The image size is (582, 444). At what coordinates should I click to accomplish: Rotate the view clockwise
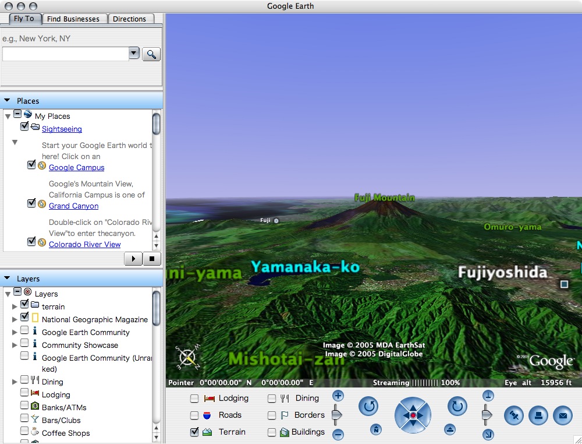point(457,406)
